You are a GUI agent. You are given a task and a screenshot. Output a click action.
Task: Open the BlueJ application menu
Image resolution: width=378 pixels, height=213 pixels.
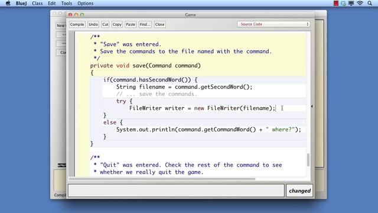21,4
